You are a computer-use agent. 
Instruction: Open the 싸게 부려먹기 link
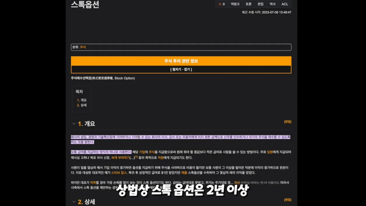click(120, 158)
